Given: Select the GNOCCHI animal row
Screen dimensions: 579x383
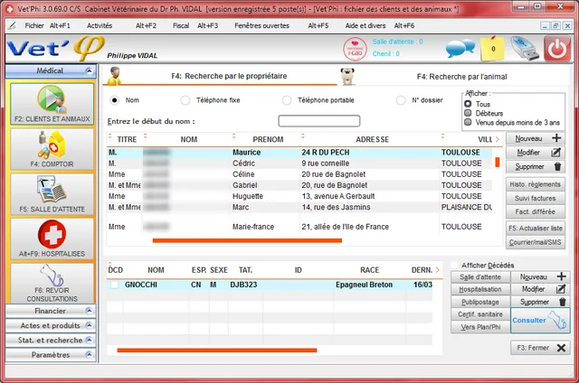Looking at the screenshot, I should click(x=270, y=285).
